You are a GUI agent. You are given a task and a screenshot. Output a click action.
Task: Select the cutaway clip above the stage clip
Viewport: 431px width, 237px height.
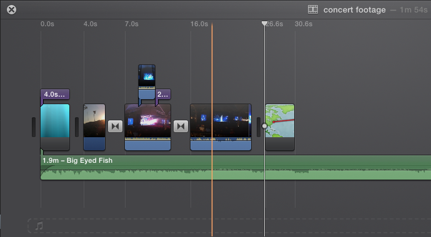tap(147, 82)
